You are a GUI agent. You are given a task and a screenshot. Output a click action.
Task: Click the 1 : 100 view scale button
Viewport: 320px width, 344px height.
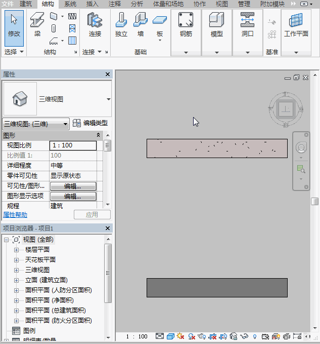[136, 336]
